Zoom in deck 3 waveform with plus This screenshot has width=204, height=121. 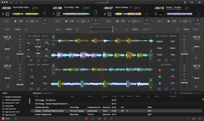tap(150, 37)
